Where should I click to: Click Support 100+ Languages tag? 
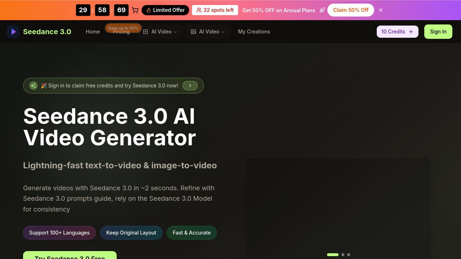pyautogui.click(x=59, y=233)
